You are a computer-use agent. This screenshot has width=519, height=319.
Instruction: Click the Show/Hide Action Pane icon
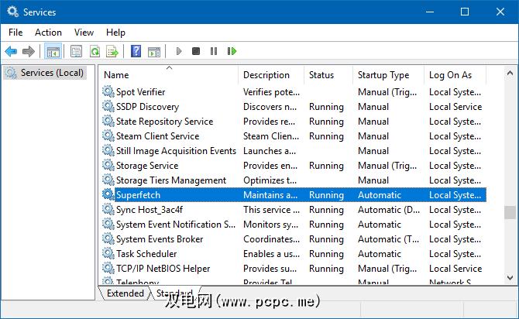pos(153,52)
